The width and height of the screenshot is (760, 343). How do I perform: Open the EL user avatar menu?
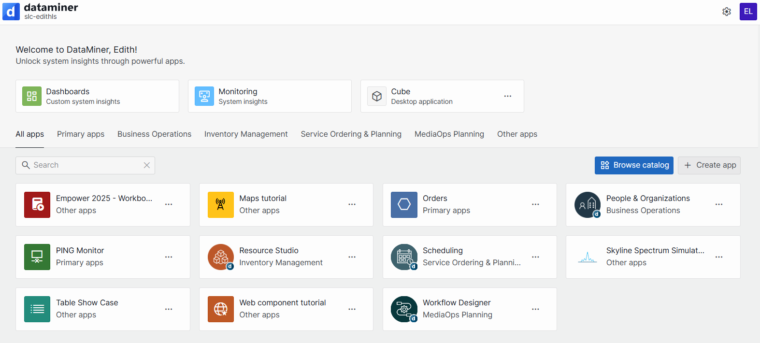pyautogui.click(x=748, y=12)
